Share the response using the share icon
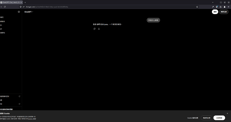 tap(99, 29)
